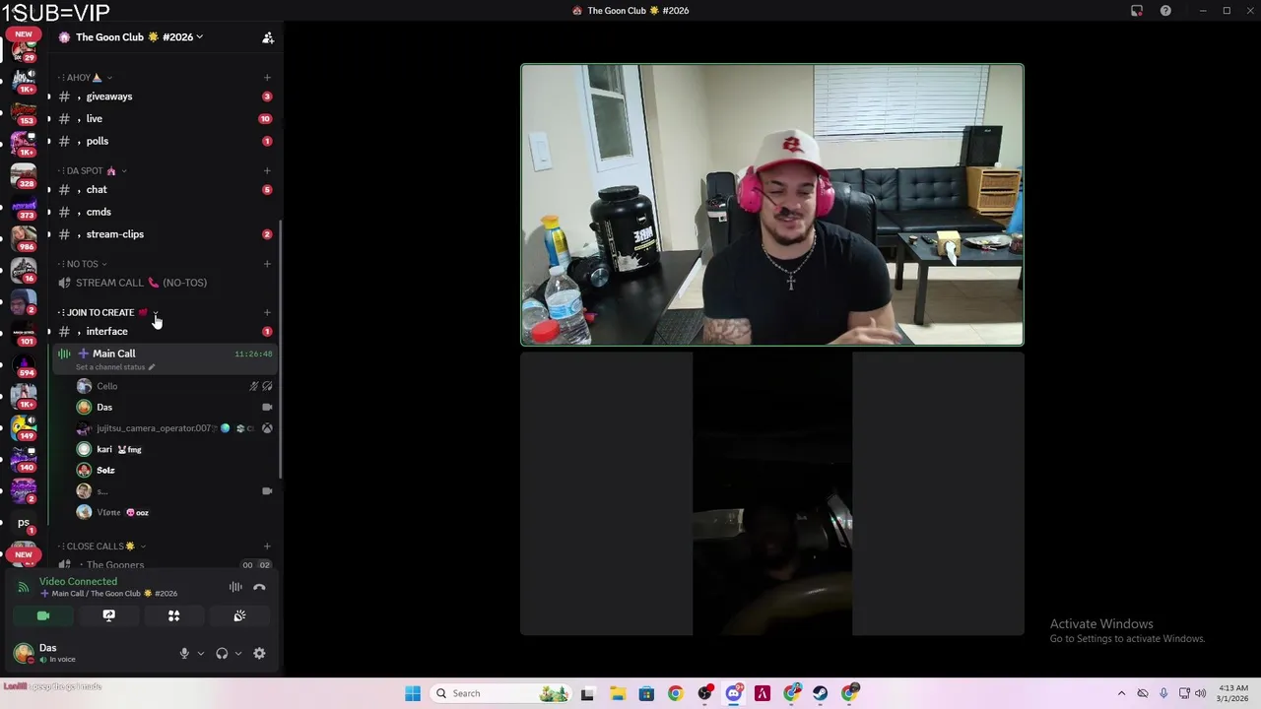Viewport: 1261px width, 709px height.
Task: Open the stream-clips channel
Action: tap(165, 234)
